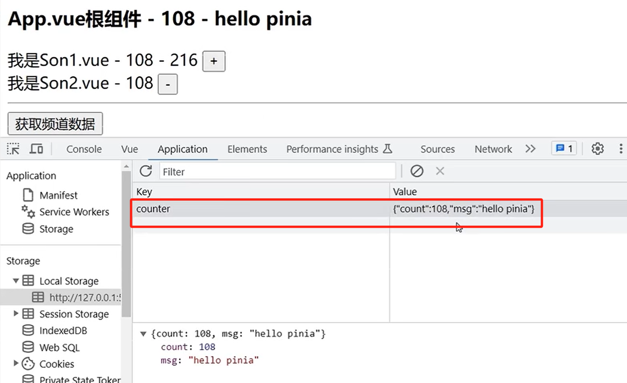Click the Value column header

[508, 192]
